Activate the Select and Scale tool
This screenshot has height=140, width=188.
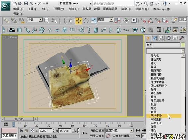[94, 21]
